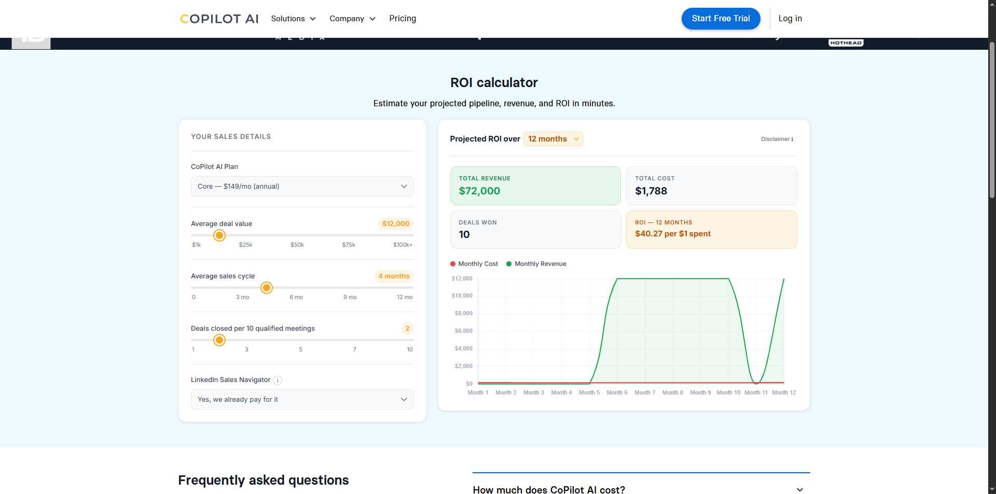
Task: Click the Average deal value slider handle
Action: pos(219,235)
